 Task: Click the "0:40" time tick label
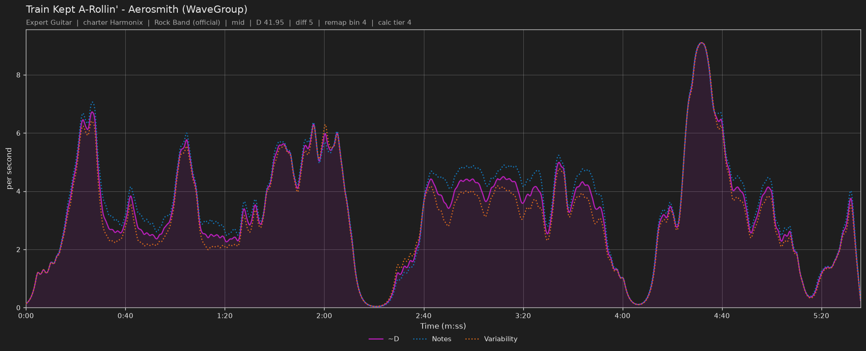(125, 316)
